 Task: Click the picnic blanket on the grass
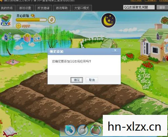[12, 62]
